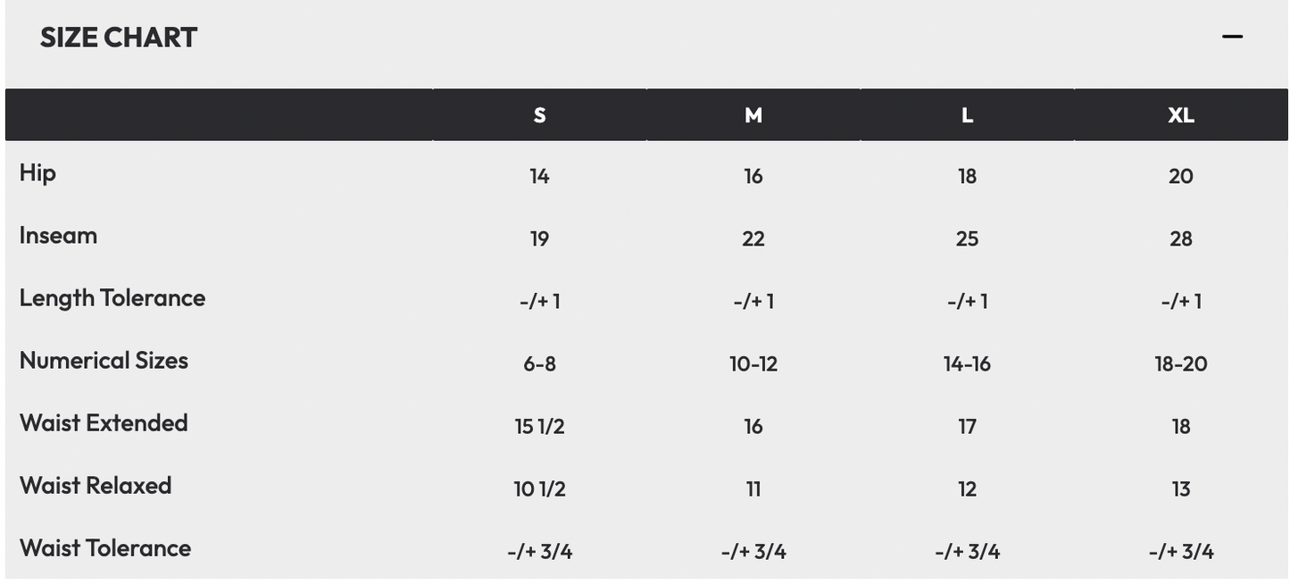Click the Length Tolerance row label
1290x584 pixels.
click(x=112, y=298)
